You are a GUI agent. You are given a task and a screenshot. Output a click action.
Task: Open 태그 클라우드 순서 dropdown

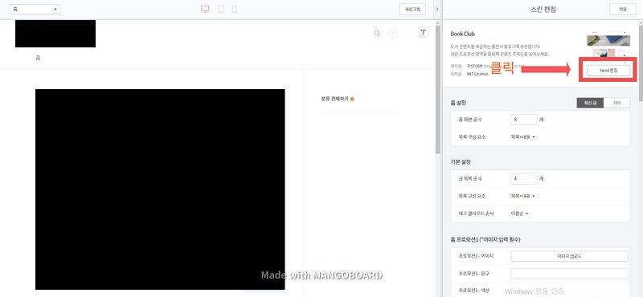(x=519, y=214)
